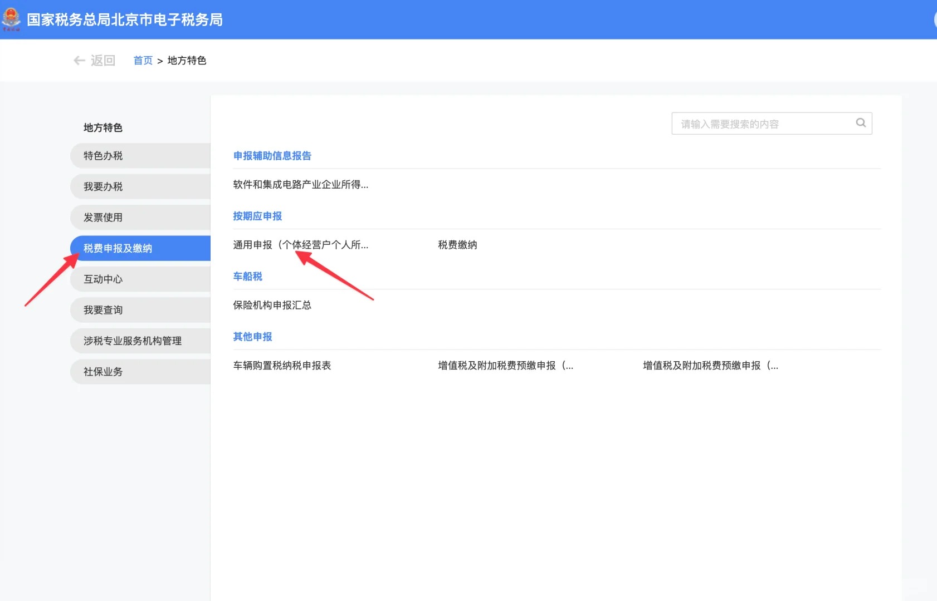This screenshot has width=937, height=601.
Task: Click the 地方特色 sidebar heading
Action: 103,128
